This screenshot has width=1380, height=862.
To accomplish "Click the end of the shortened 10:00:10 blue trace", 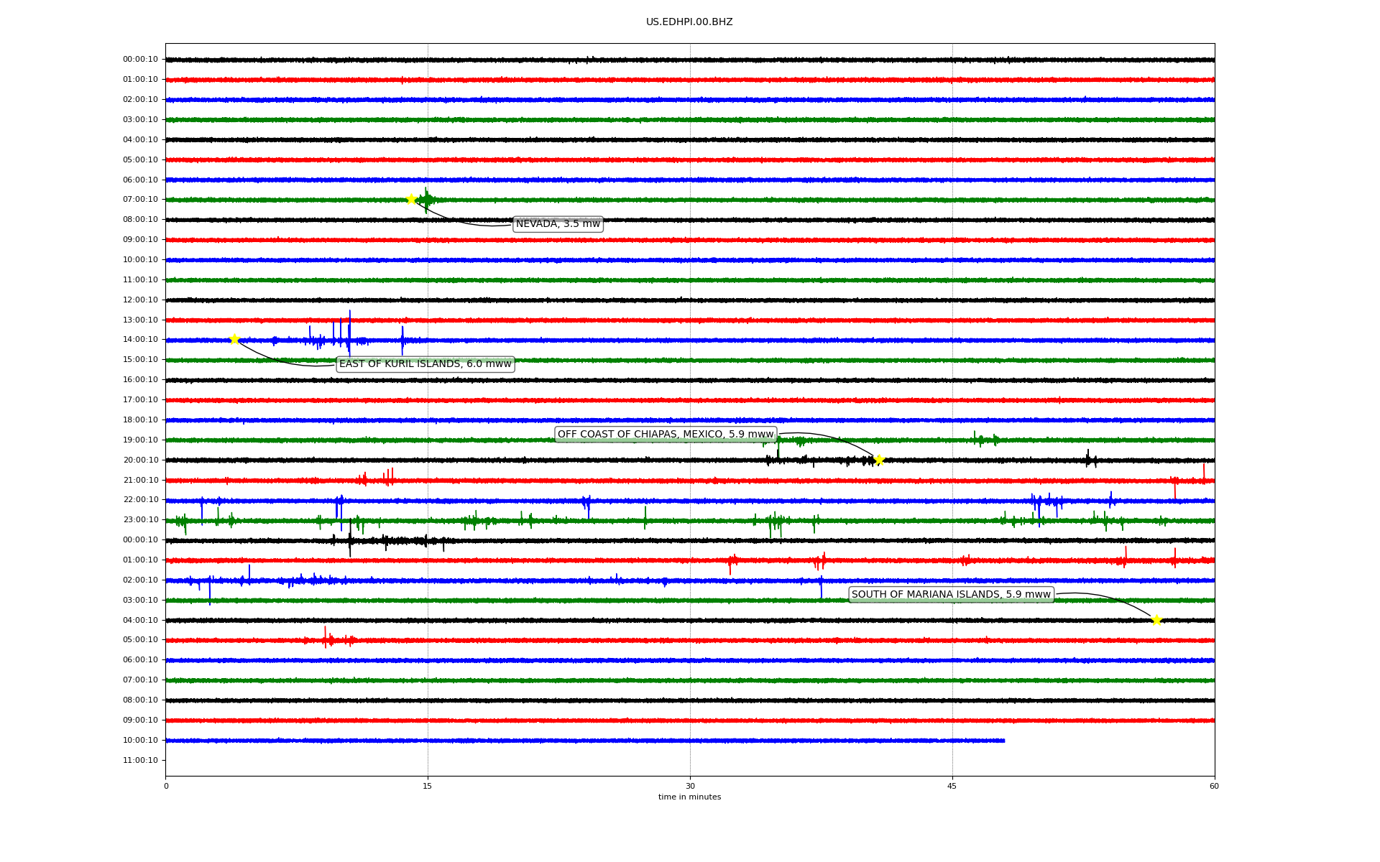I will [1003, 740].
